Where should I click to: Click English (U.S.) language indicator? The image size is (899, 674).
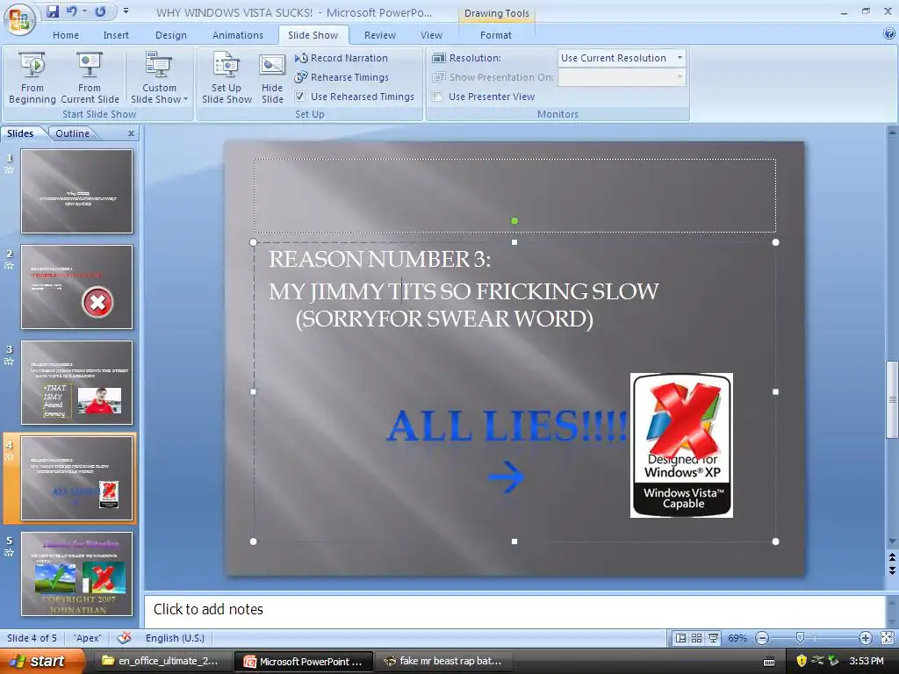pos(175,638)
